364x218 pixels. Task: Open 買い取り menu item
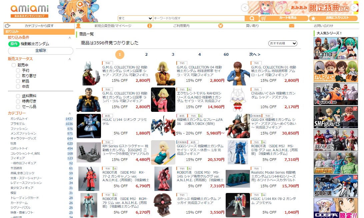(252, 26)
